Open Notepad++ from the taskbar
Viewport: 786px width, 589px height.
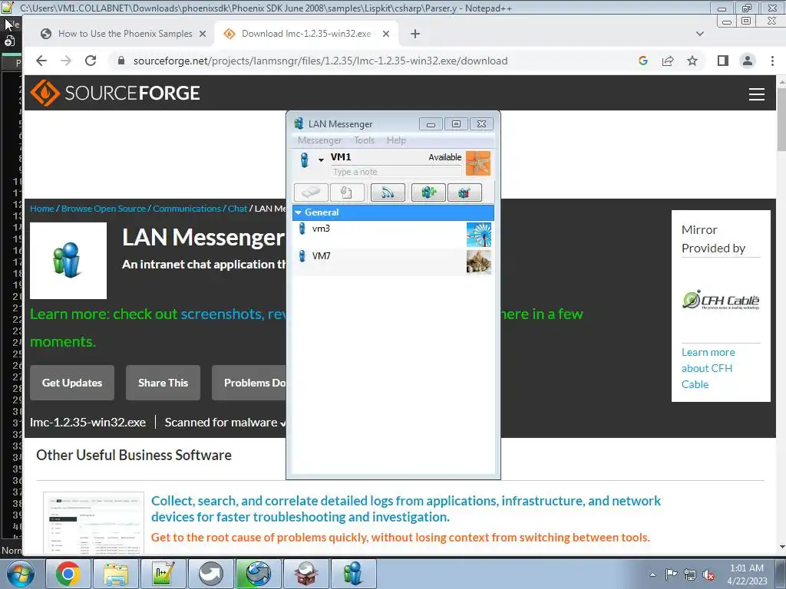[x=163, y=574]
